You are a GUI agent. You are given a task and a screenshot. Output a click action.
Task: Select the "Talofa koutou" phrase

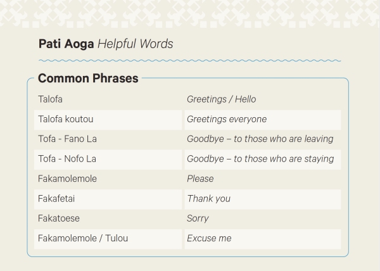pos(66,119)
